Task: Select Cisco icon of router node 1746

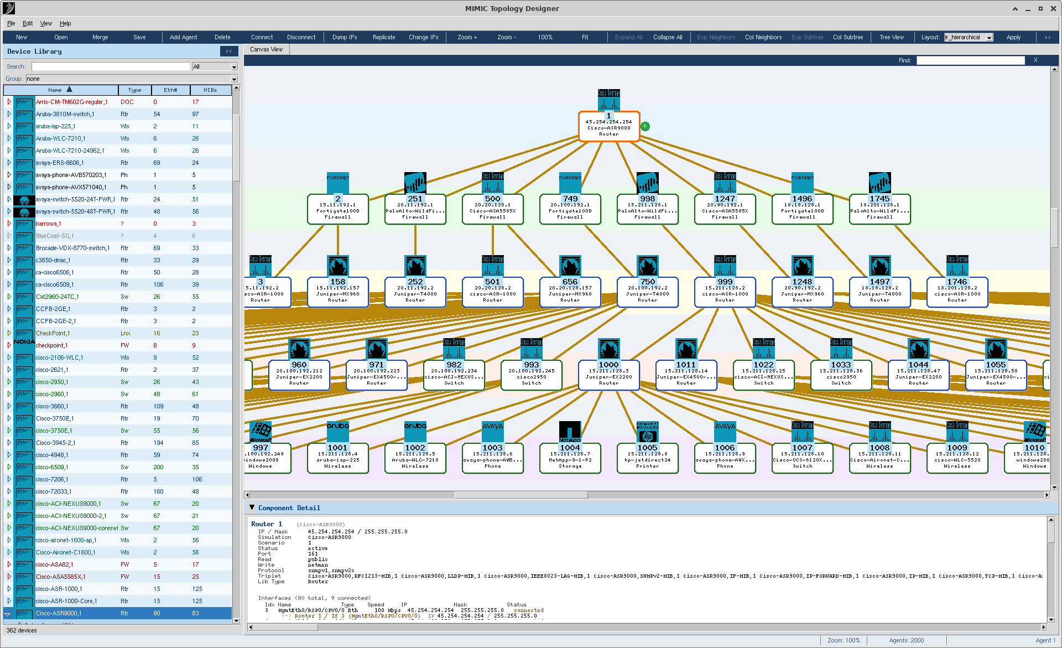Action: point(957,266)
